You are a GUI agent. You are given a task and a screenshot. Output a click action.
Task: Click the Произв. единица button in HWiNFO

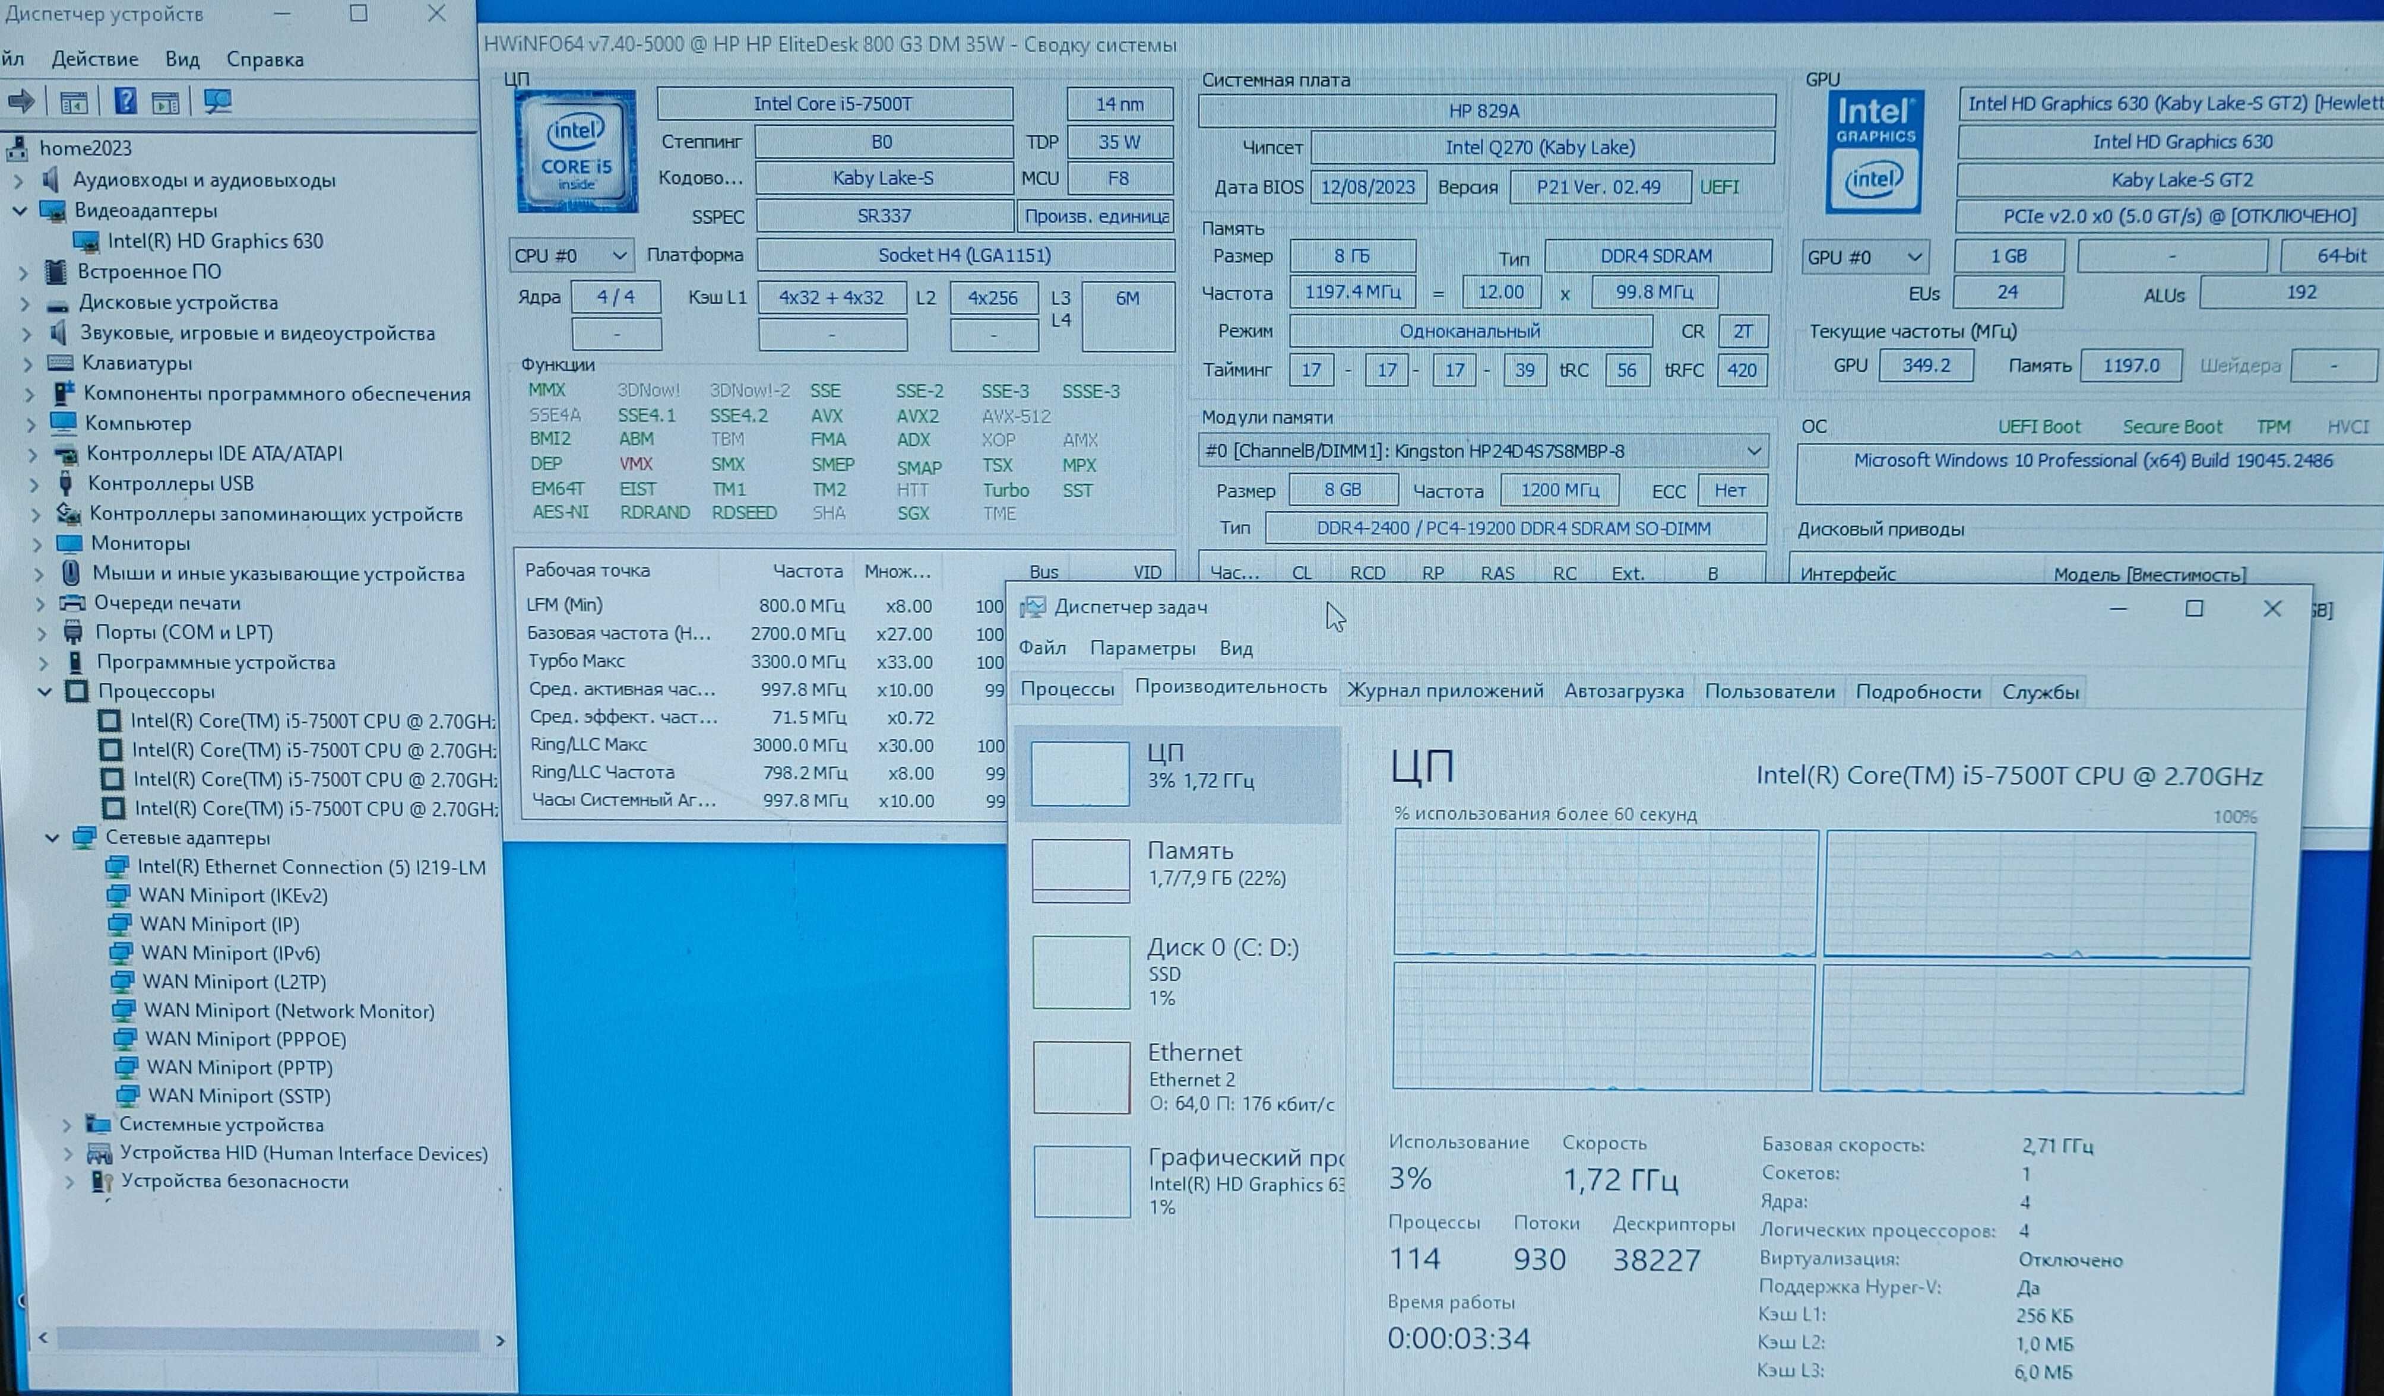pos(1096,217)
